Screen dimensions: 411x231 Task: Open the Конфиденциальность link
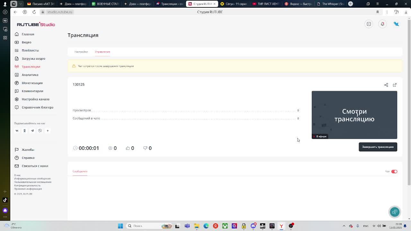[27, 185]
